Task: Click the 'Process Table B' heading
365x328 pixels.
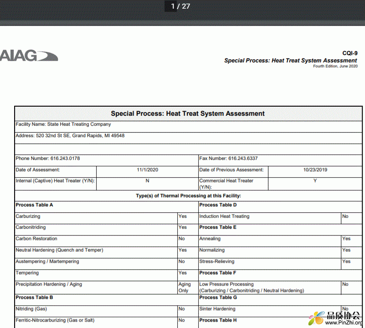Action: click(34, 297)
